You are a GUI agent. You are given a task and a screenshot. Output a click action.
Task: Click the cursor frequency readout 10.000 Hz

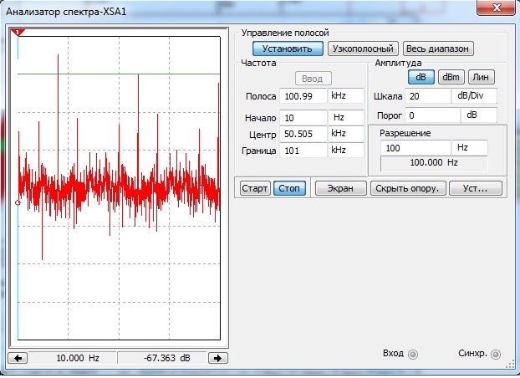pos(73,358)
